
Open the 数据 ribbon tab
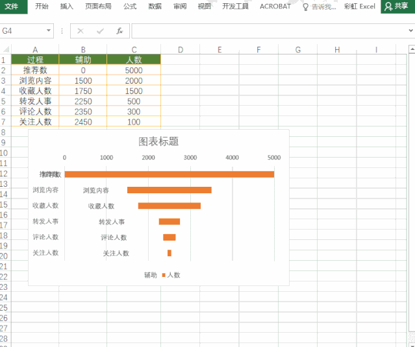tap(155, 6)
